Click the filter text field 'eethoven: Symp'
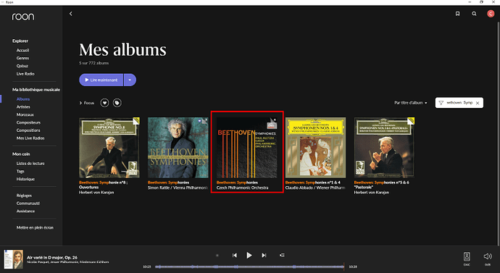The image size is (500, 273). click(x=459, y=103)
